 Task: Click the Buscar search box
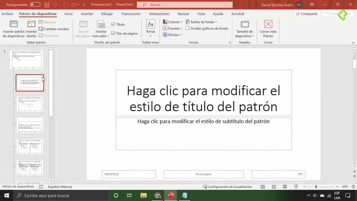[185, 5]
